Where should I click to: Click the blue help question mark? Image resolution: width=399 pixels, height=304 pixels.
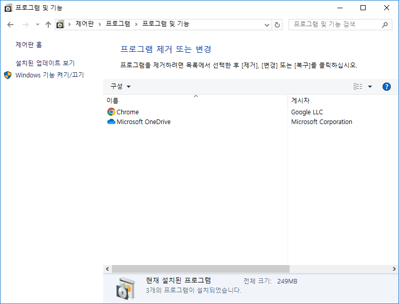(387, 87)
